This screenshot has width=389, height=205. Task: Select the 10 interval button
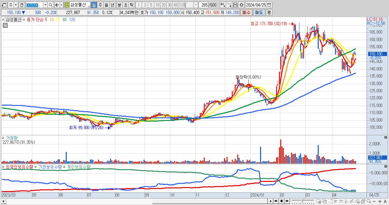pyautogui.click(x=157, y=5)
